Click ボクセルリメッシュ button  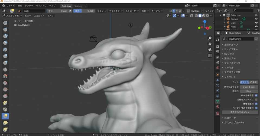click(240, 112)
